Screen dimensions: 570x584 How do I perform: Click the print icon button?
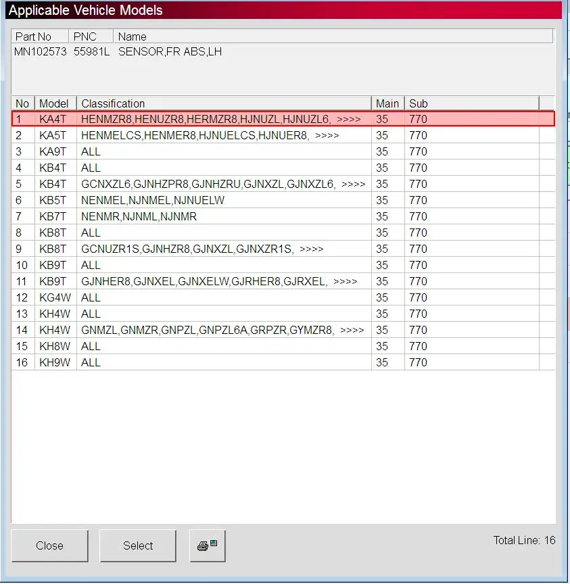208,545
